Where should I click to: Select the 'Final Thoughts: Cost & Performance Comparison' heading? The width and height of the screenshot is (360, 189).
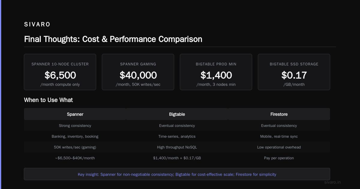click(113, 39)
